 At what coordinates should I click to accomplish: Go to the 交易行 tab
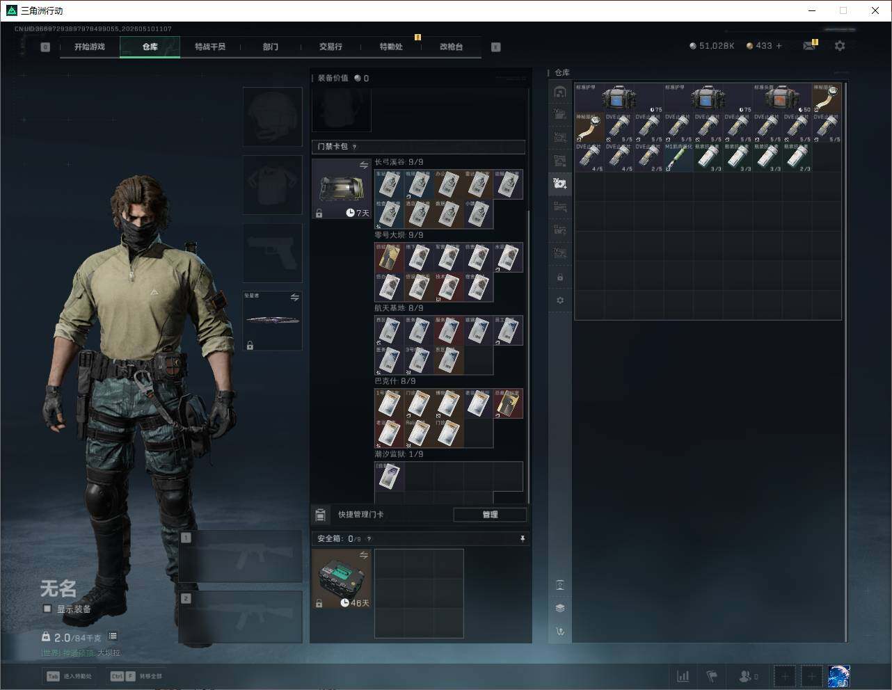[330, 47]
